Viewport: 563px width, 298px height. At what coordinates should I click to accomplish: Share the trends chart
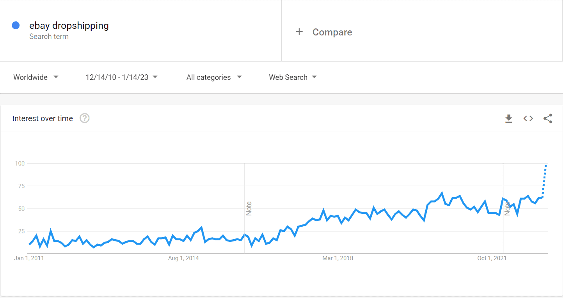[548, 118]
